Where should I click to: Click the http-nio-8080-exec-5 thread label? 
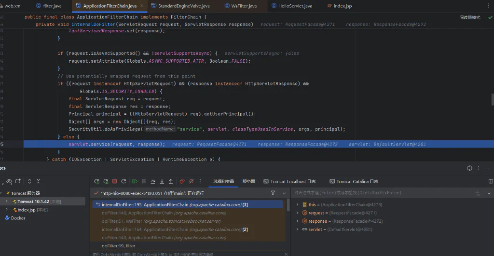pyautogui.click(x=152, y=193)
